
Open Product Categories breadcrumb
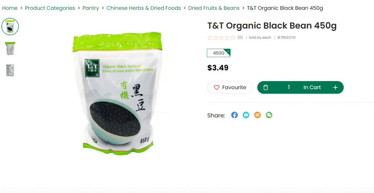(50, 8)
